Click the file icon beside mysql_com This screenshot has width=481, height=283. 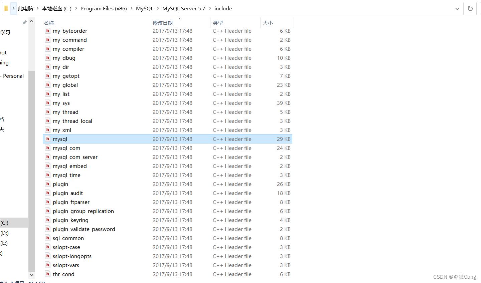click(x=48, y=148)
